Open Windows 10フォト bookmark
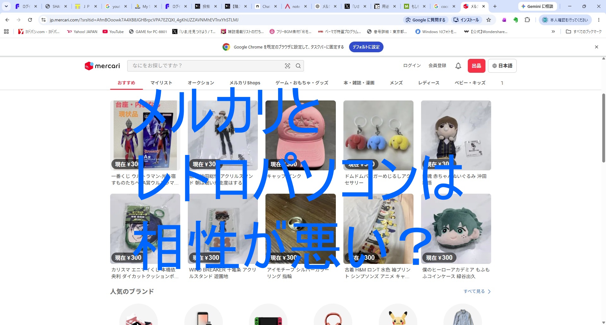The height and width of the screenshot is (325, 606). tap(436, 31)
